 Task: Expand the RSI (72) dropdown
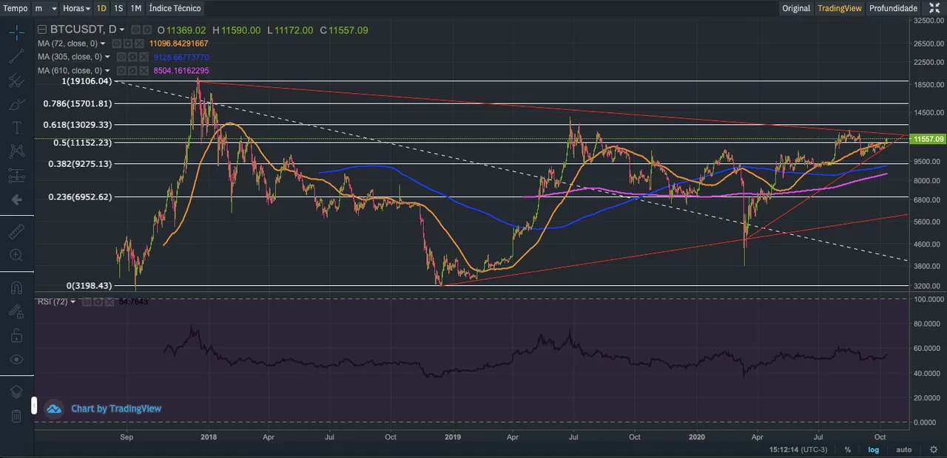pyautogui.click(x=73, y=301)
